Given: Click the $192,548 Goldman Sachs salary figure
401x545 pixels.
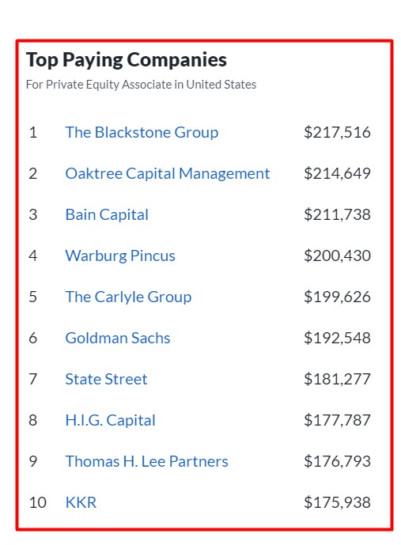Looking at the screenshot, I should (x=337, y=338).
